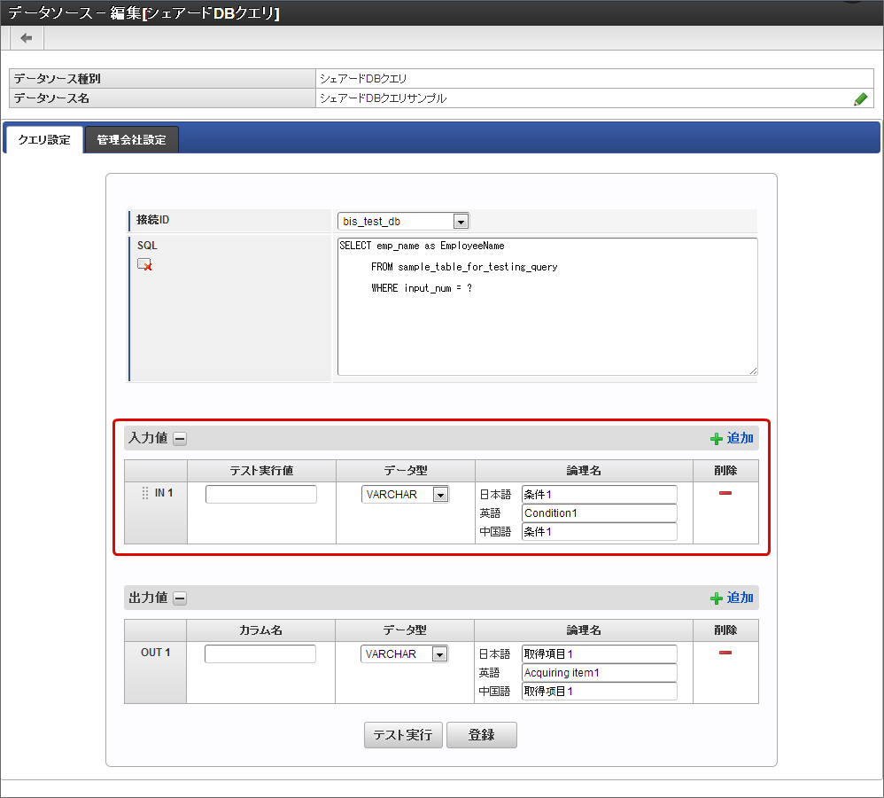Click green plus add icon for input values
The width and height of the screenshot is (884, 798).
(716, 438)
